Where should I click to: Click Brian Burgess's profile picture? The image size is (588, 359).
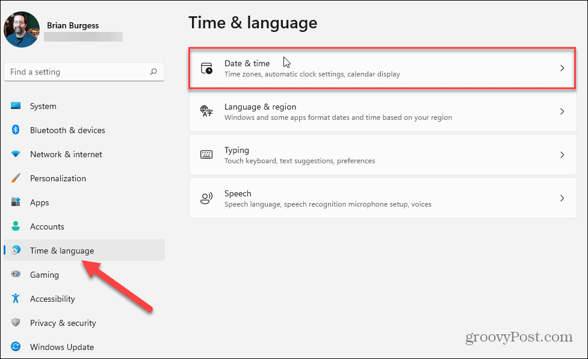point(22,30)
